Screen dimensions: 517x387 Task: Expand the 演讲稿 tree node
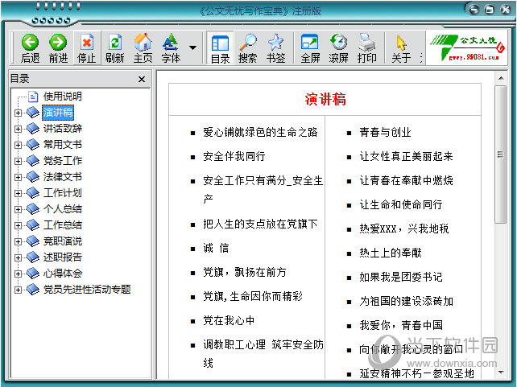pos(19,113)
